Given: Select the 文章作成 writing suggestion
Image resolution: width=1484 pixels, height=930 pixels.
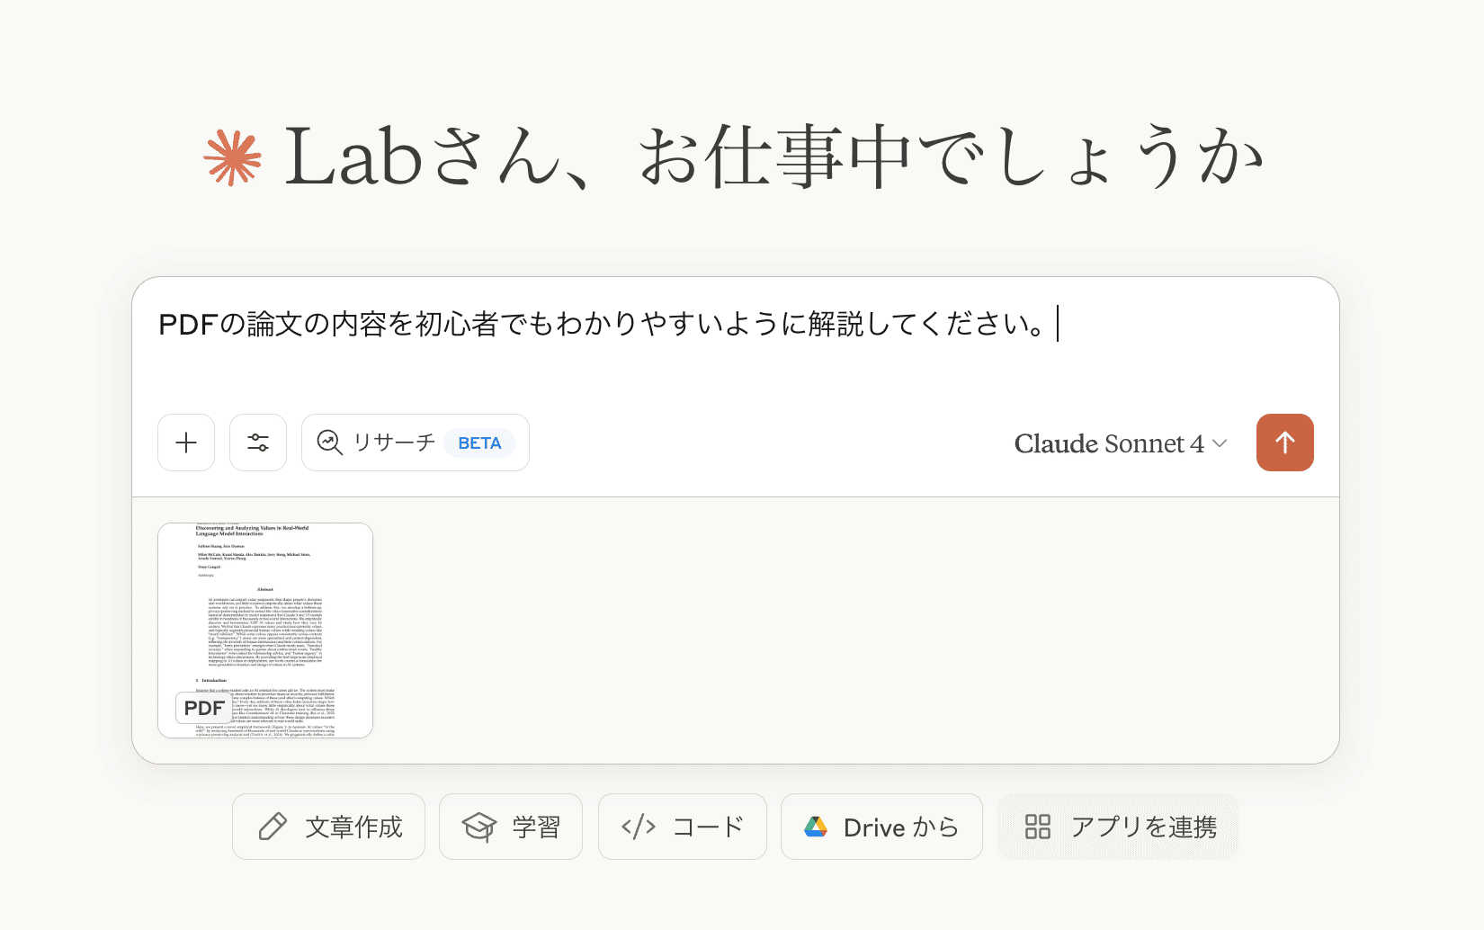Looking at the screenshot, I should click(x=353, y=827).
